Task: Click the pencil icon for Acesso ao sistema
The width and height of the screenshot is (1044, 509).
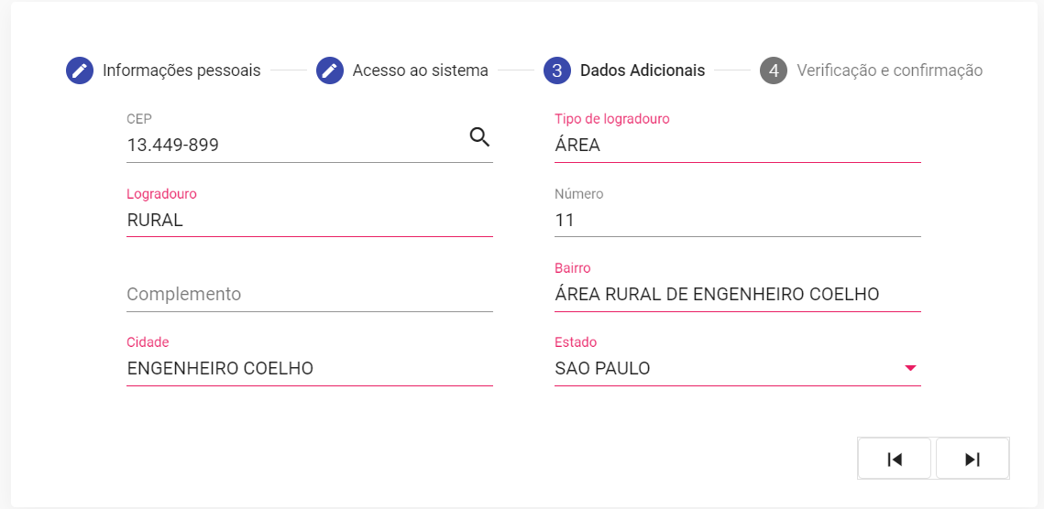Action: point(330,70)
